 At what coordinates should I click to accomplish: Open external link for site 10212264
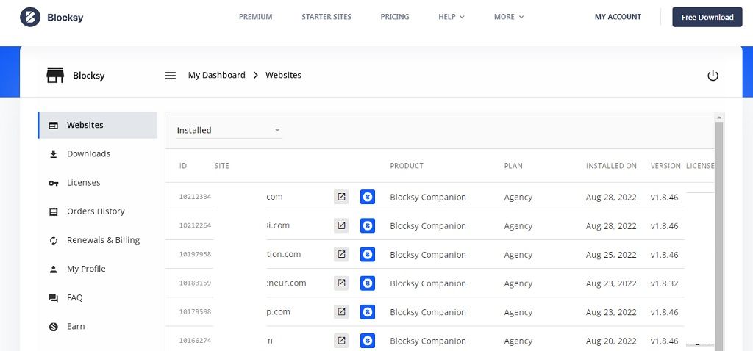coord(341,225)
